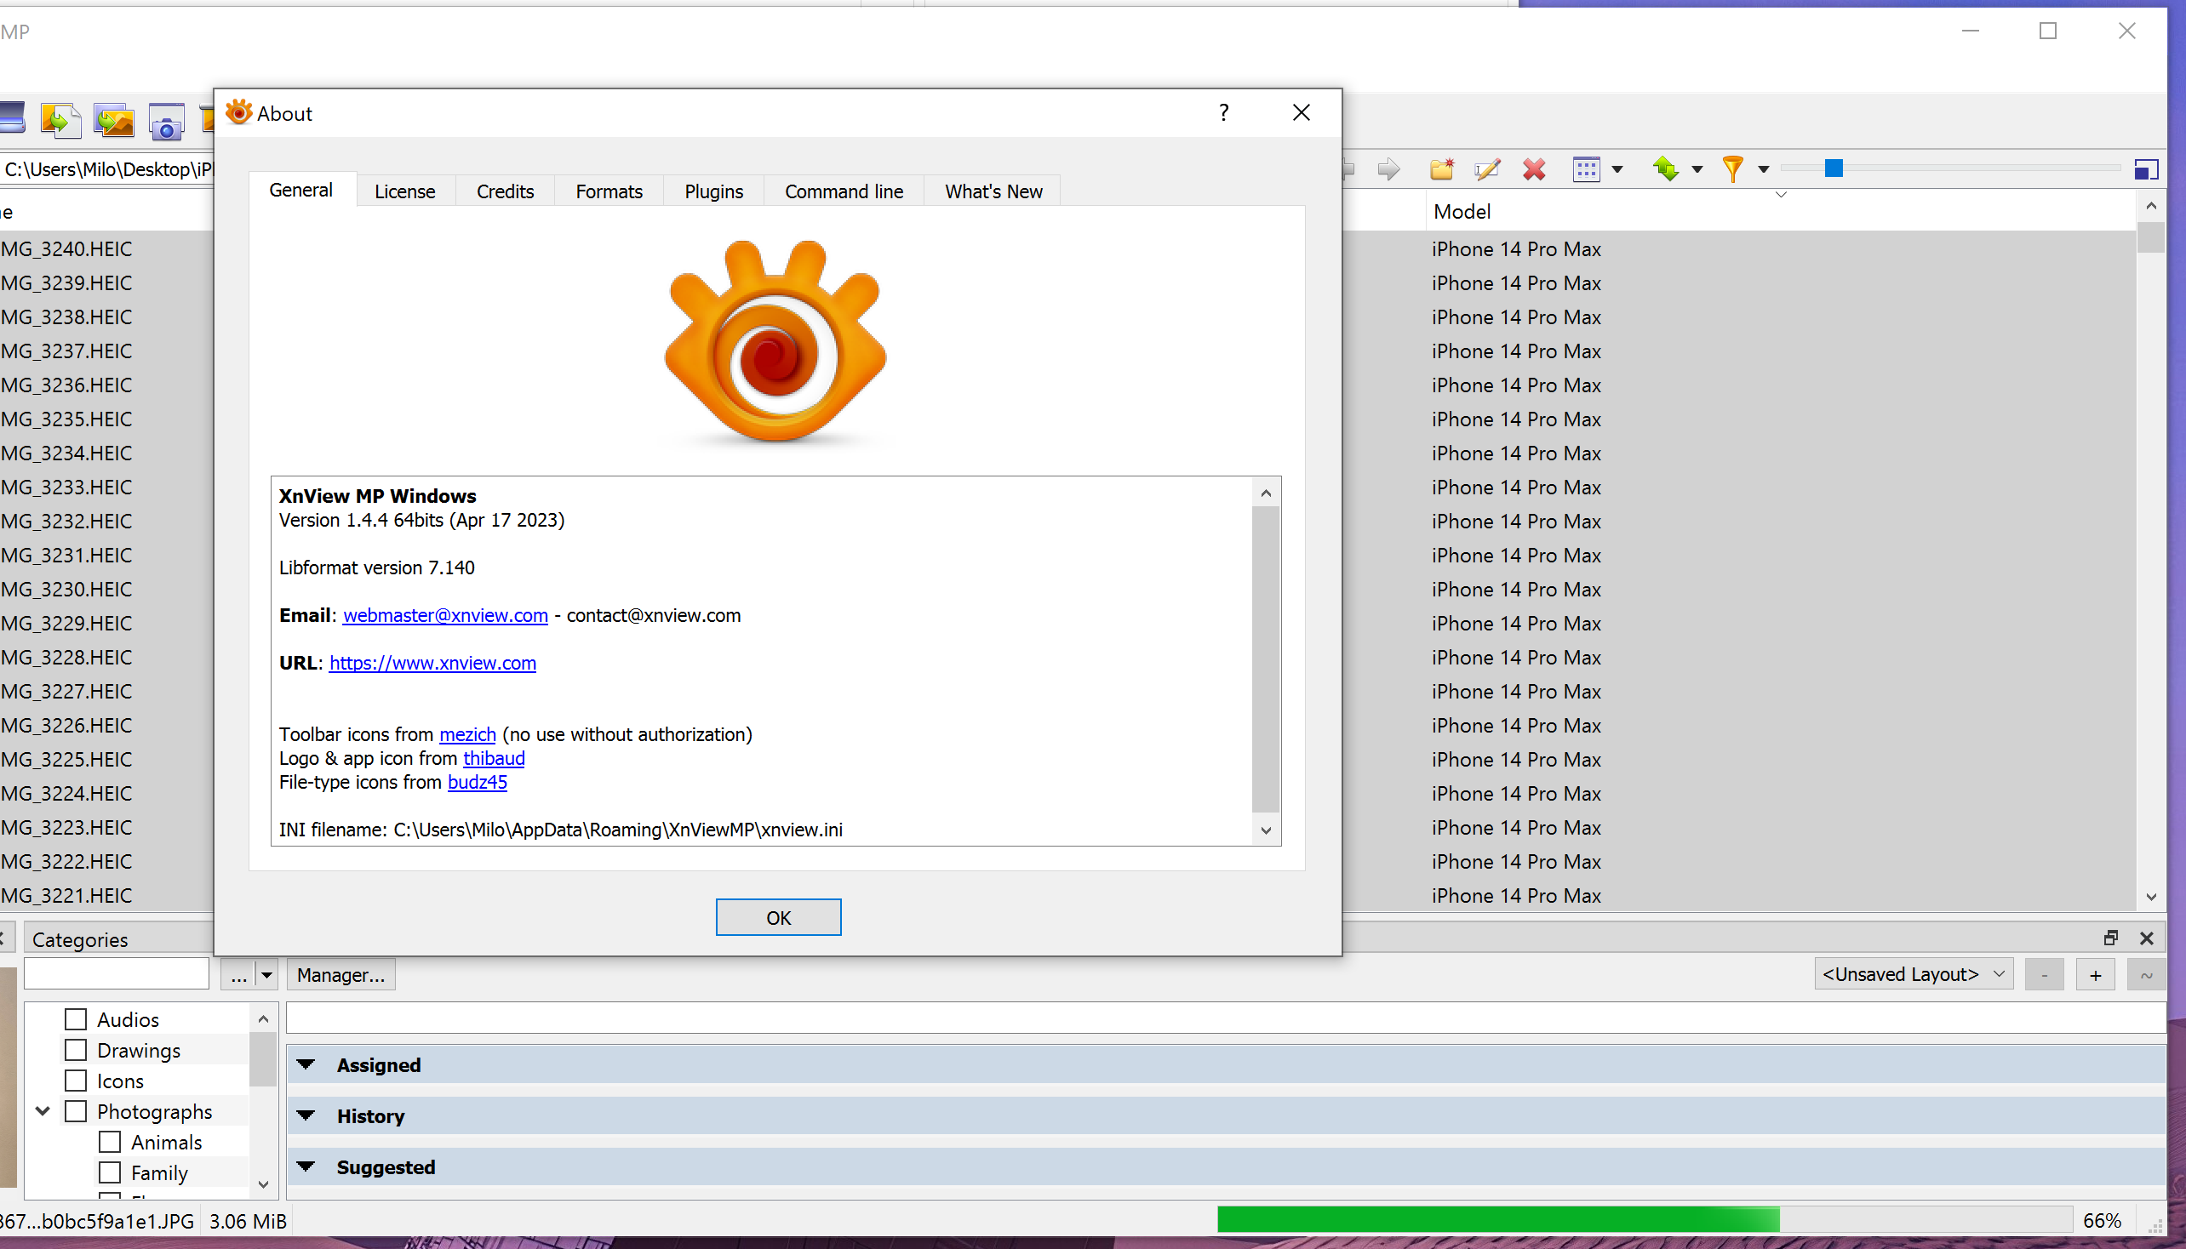Screen dimensions: 2186x1249
Task: Click the screen capture camera icon
Action: [x=166, y=123]
